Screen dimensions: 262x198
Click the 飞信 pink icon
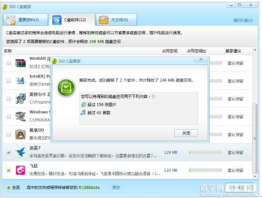(20, 170)
